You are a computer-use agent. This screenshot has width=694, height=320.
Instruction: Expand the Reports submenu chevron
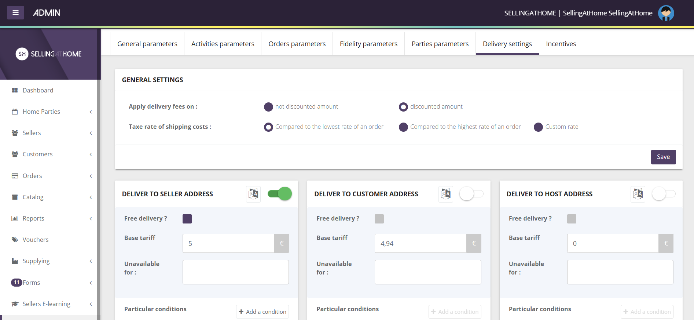pos(91,218)
